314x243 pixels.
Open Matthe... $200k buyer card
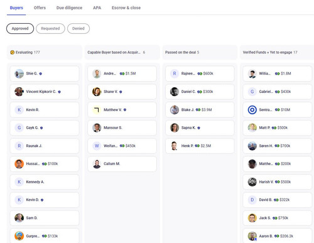point(278,164)
